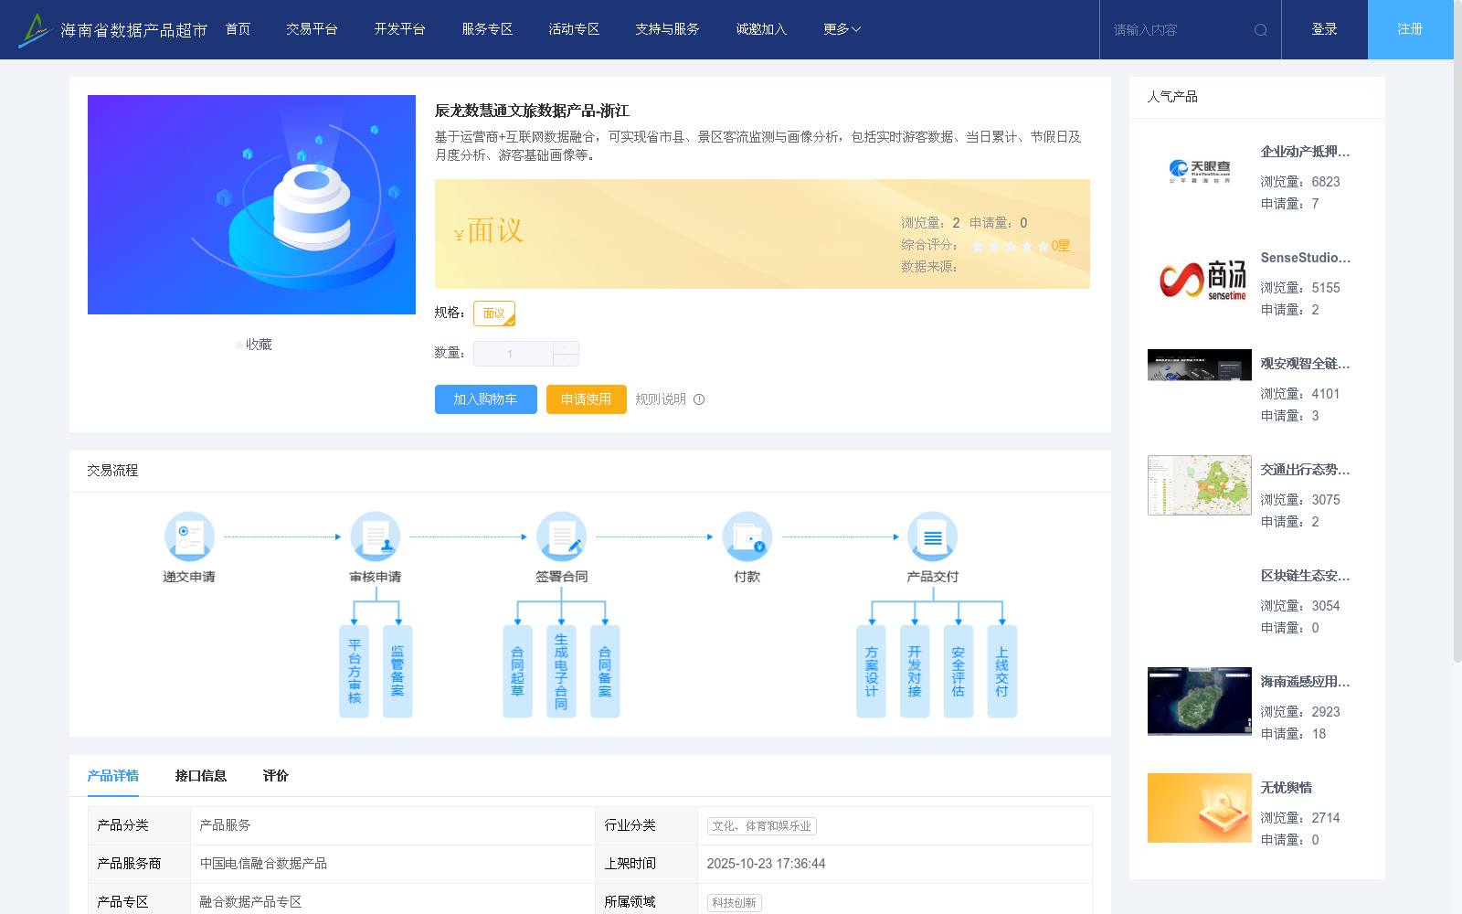Click the favorite star icon beside 收藏

click(239, 345)
